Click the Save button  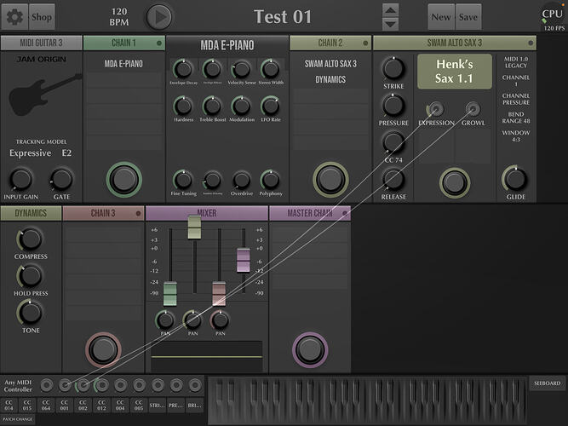pos(468,17)
